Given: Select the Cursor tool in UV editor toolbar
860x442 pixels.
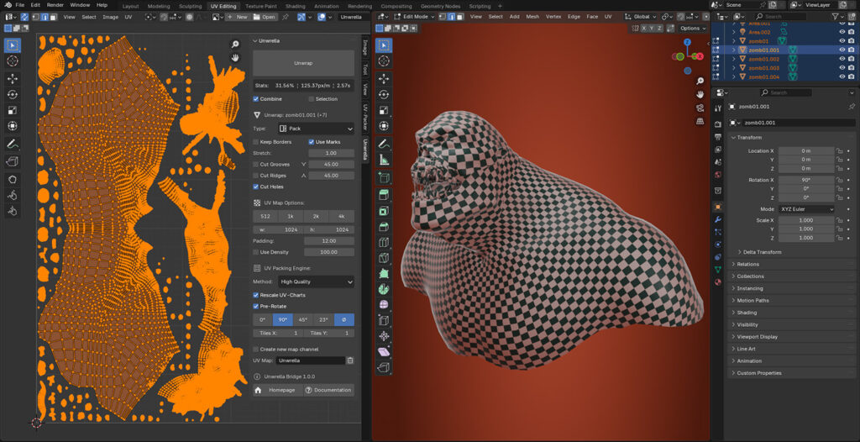Looking at the screenshot, I should pyautogui.click(x=12, y=61).
